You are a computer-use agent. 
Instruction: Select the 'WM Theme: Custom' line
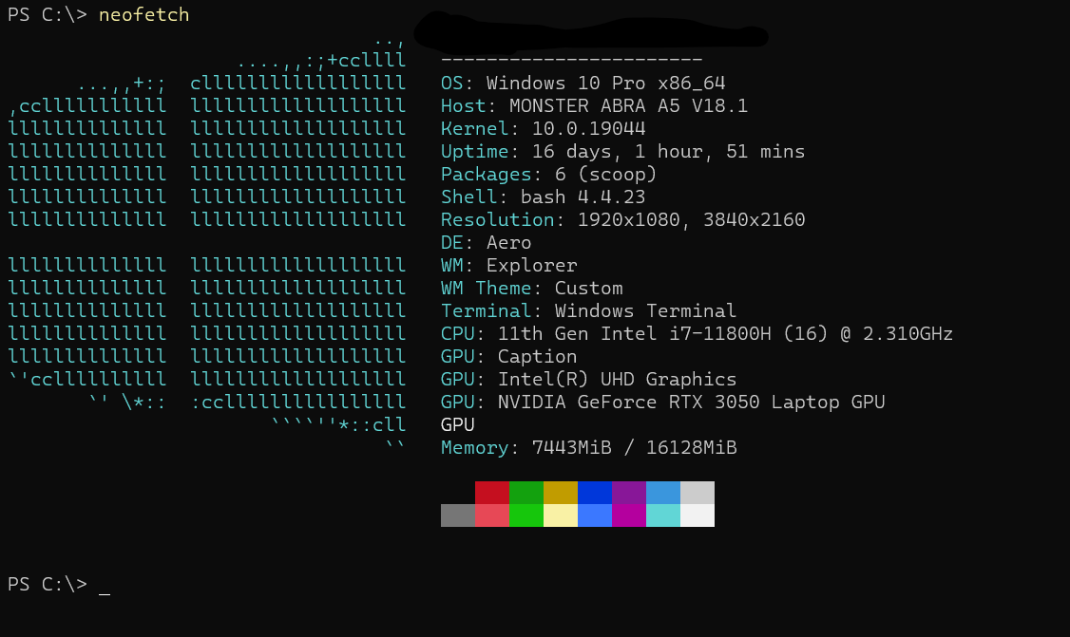(531, 288)
